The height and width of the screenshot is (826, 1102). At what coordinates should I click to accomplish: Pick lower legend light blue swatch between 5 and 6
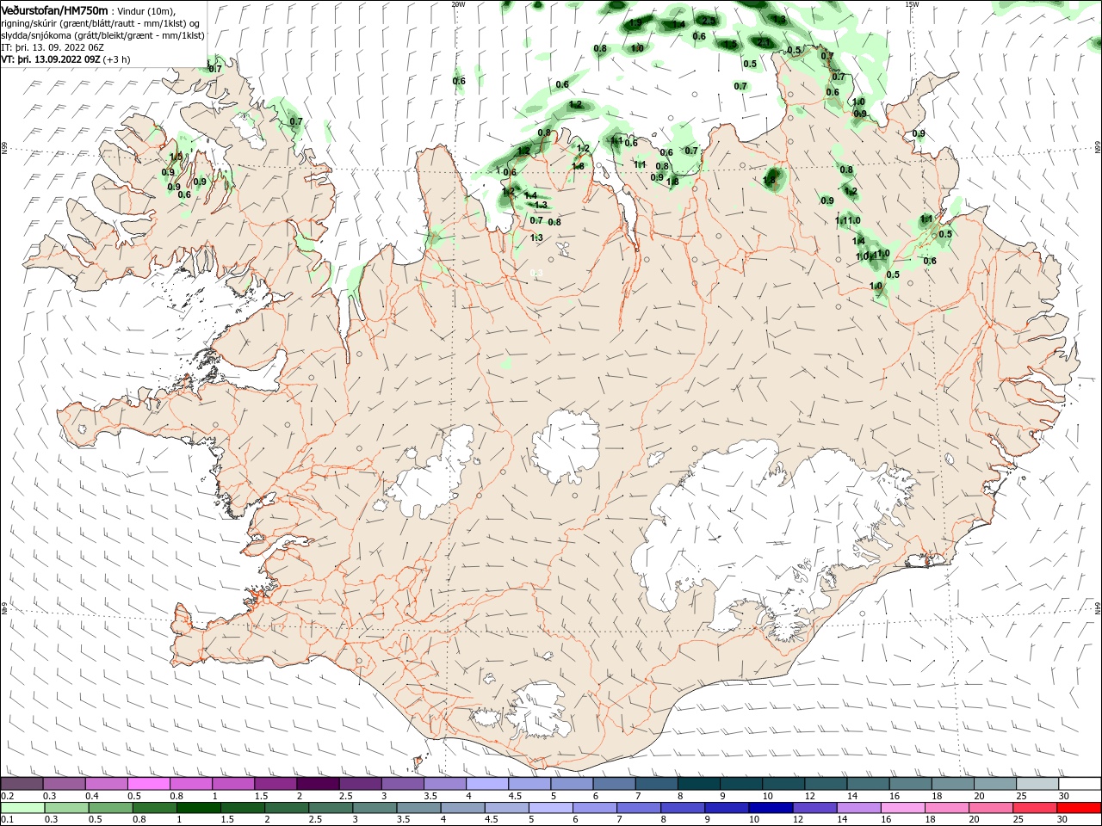click(x=551, y=808)
